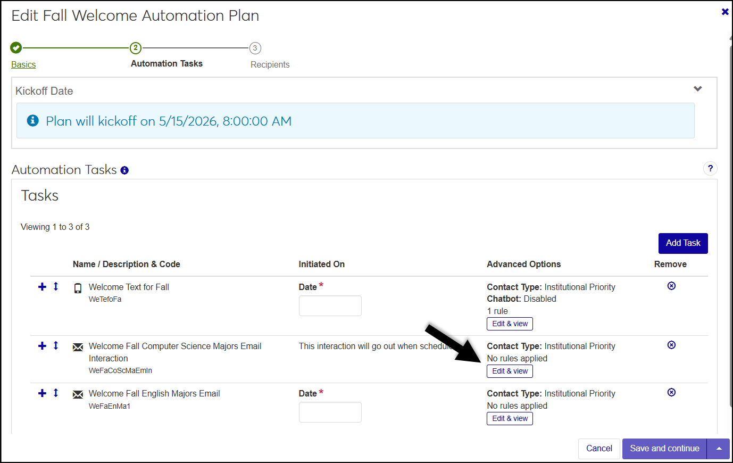Click the envelope icon for Computer Science email
Viewport: 733px width, 463px height.
point(78,346)
